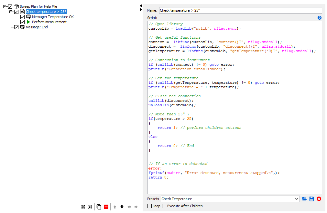Duplicate the selected action with copy icon

point(99,207)
